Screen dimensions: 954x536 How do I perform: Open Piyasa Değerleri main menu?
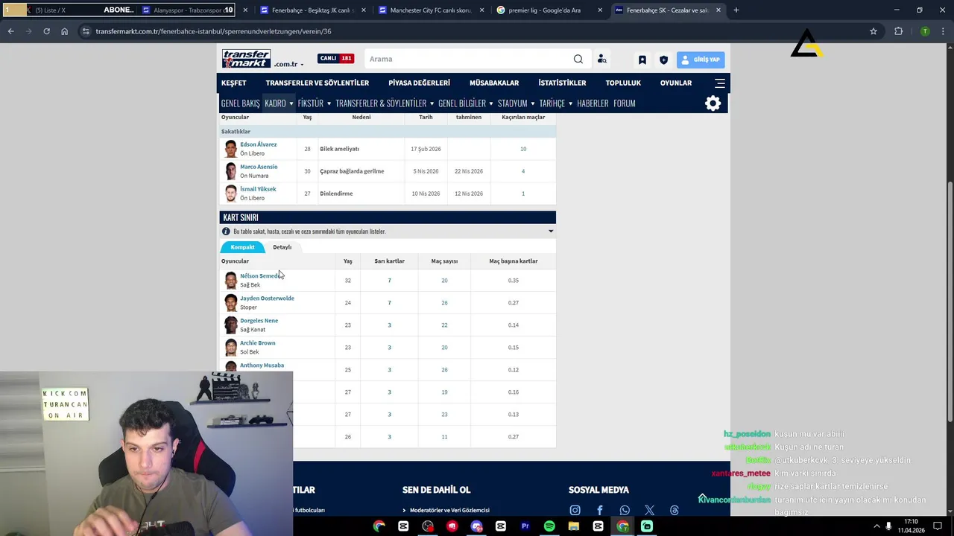419,83
